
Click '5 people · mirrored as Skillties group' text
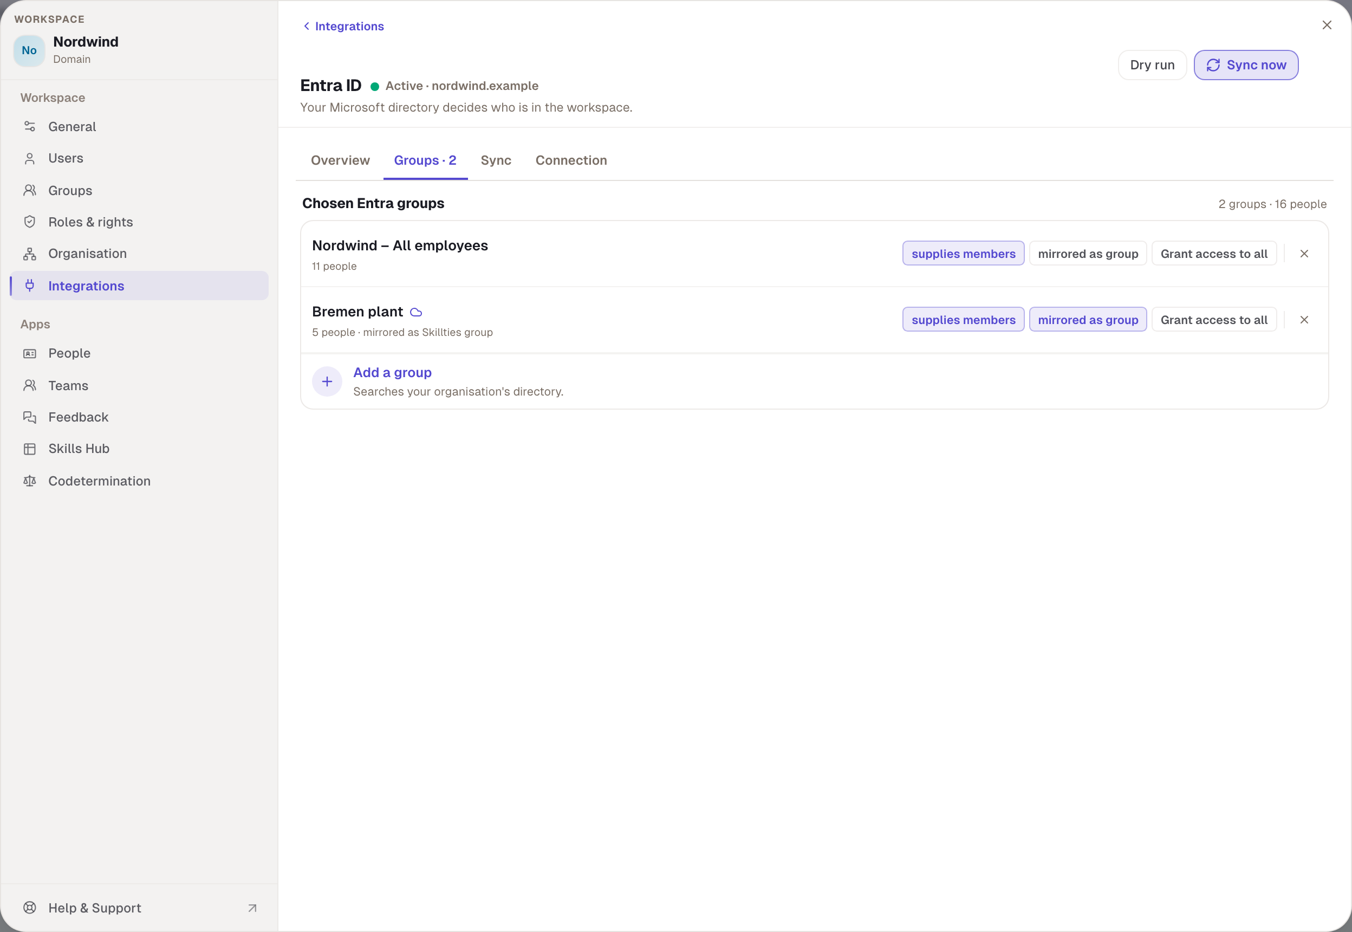(x=402, y=332)
